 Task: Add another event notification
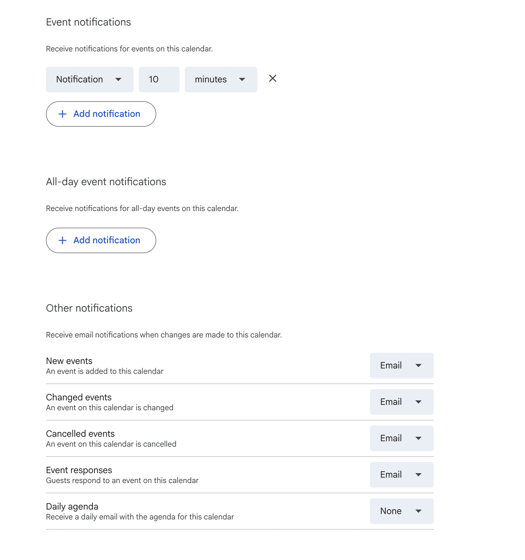pyautogui.click(x=101, y=114)
